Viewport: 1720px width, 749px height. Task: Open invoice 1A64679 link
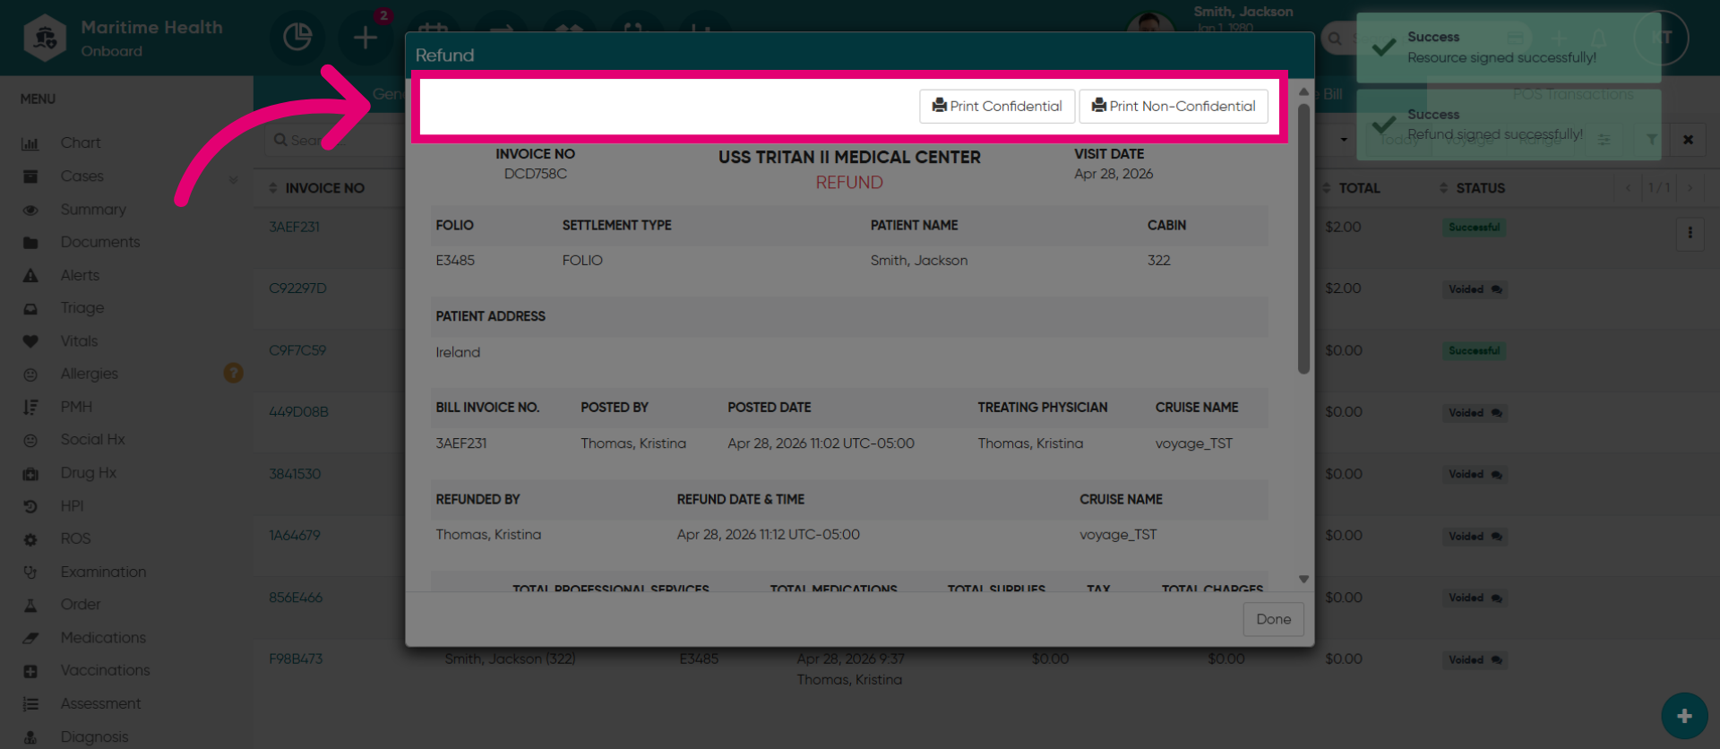coord(295,536)
